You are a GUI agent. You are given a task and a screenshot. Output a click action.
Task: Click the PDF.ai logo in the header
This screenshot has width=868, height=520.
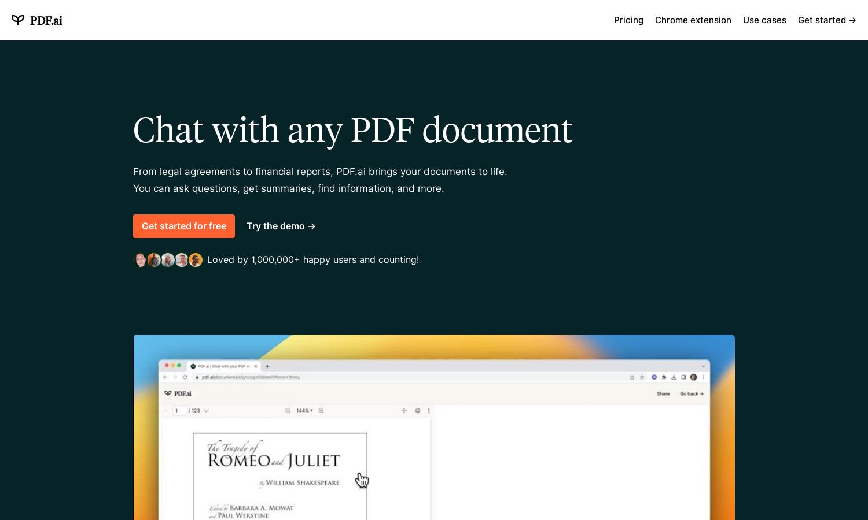coord(37,20)
